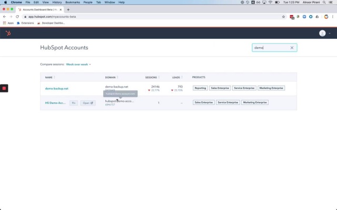
Task: Open the Tab menu in menu bar
Action: (x=98, y=2)
